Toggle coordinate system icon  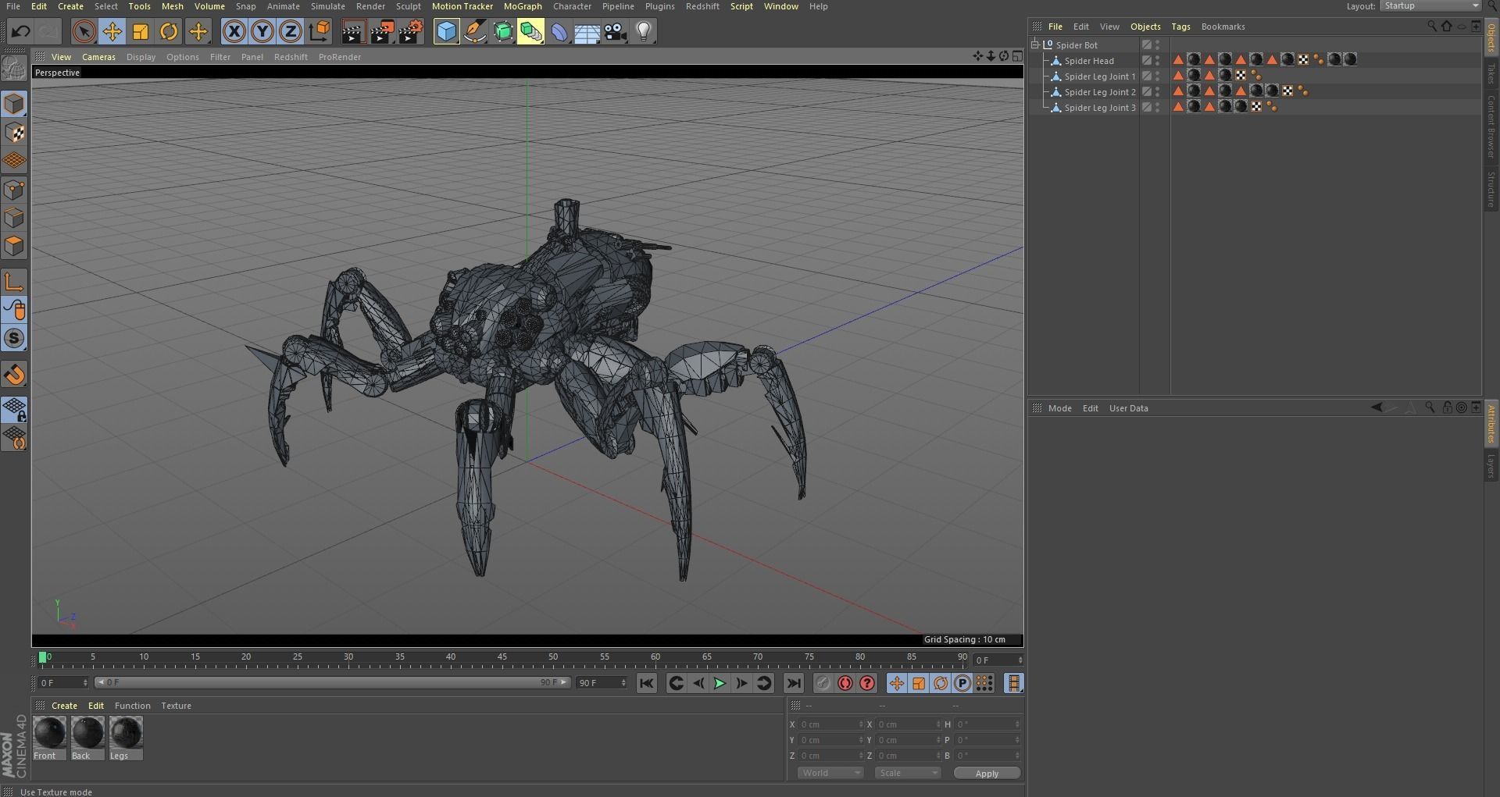(320, 32)
